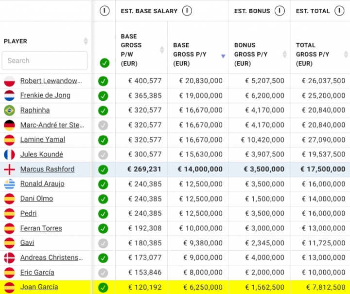This screenshot has width=350, height=294.
Task: Sort by Base Gross P/W column arrows
Action: pyautogui.click(x=162, y=50)
